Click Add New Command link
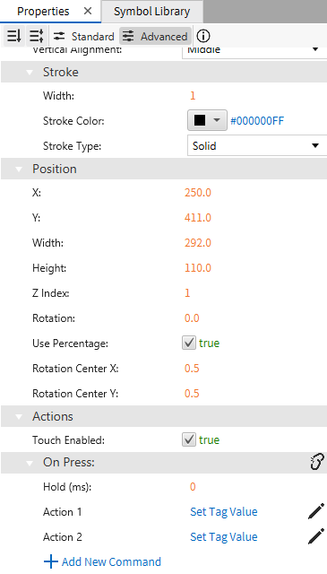Screen dimensions: 327x574 coord(102,561)
